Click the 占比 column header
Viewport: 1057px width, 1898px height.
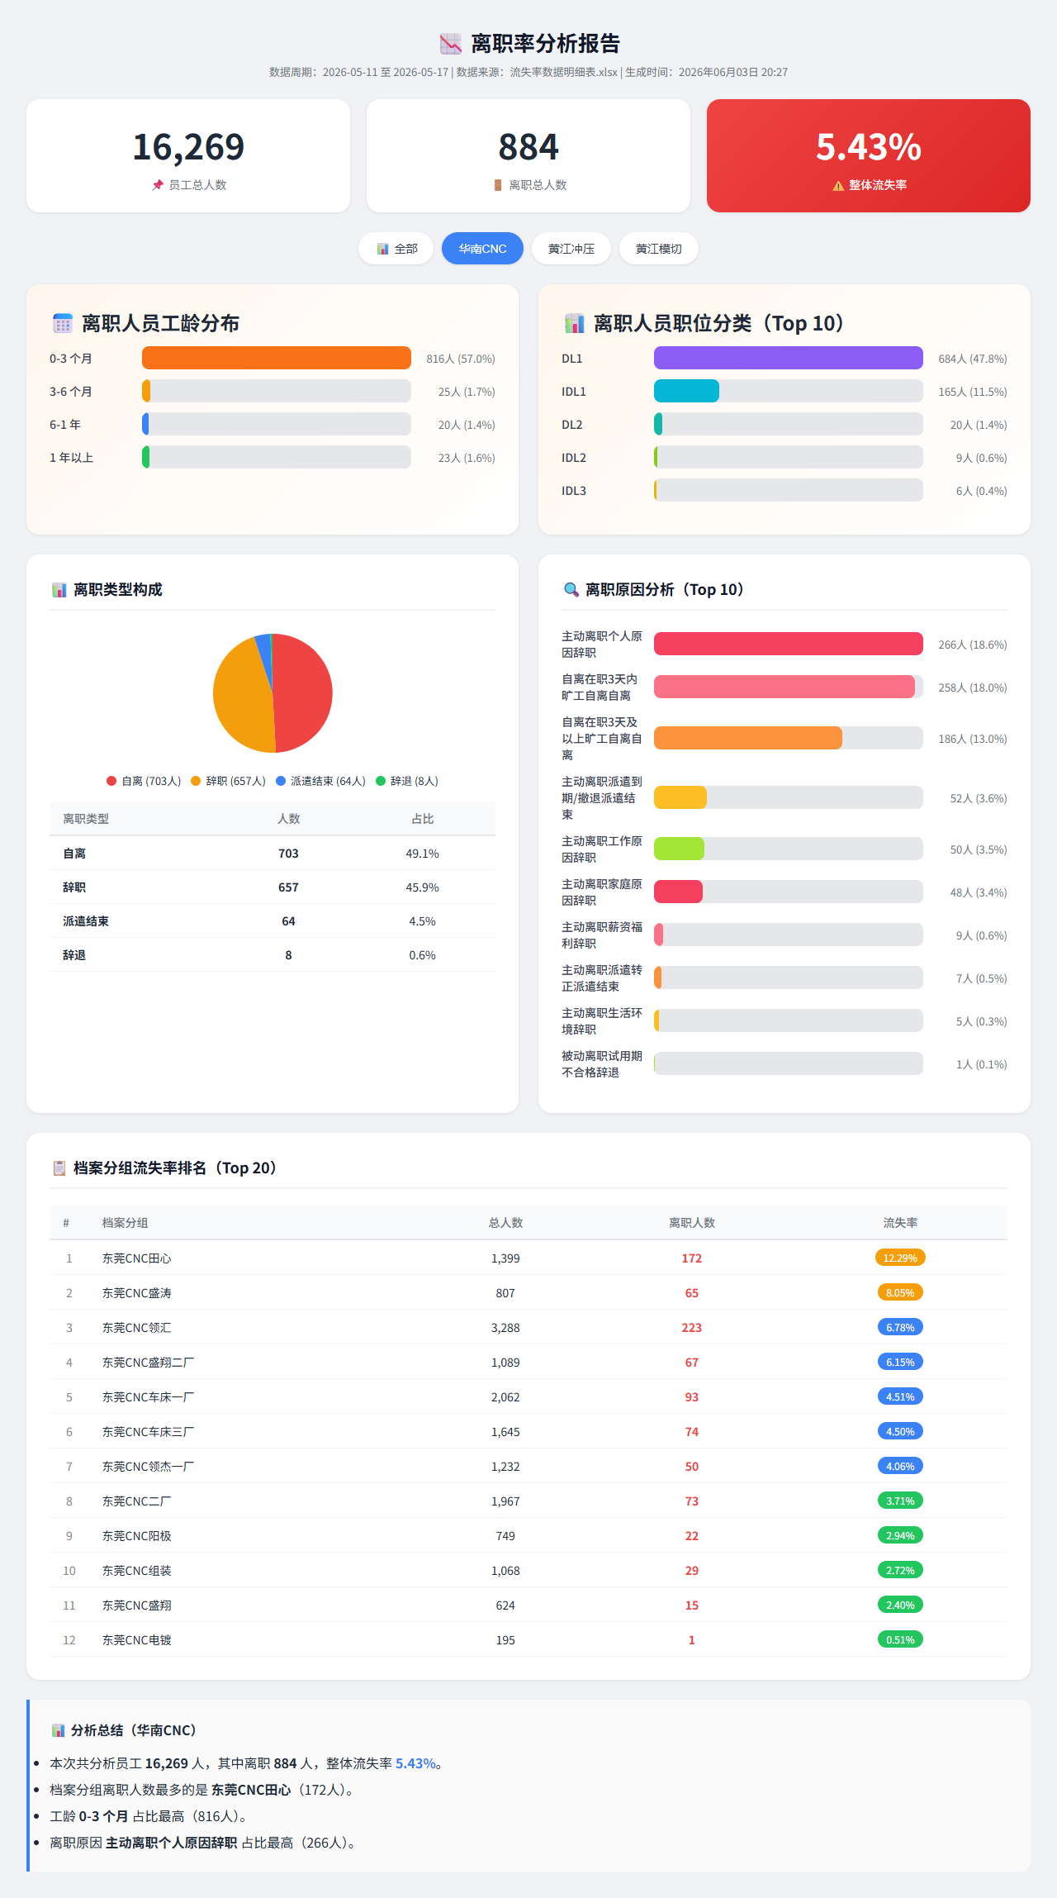[x=422, y=819]
